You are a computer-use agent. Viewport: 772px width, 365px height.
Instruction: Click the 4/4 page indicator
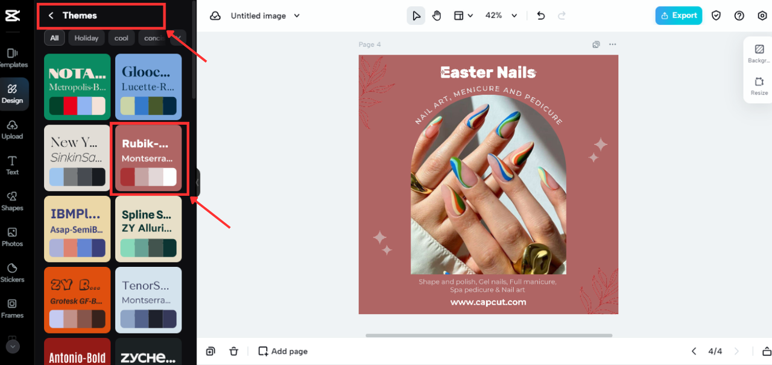click(715, 351)
